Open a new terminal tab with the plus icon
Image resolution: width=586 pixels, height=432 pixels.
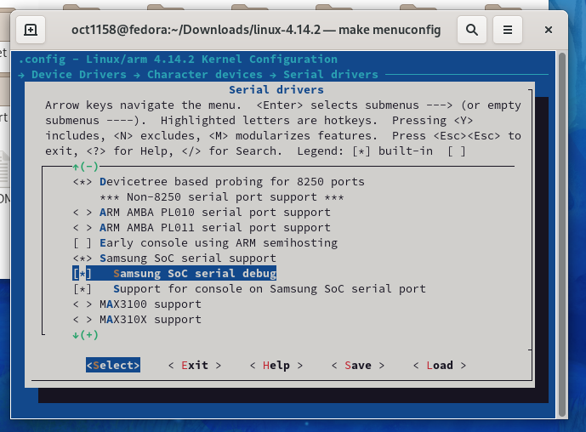[x=31, y=30]
